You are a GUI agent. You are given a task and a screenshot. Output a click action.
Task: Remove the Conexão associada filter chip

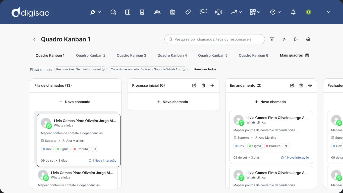[184, 69]
